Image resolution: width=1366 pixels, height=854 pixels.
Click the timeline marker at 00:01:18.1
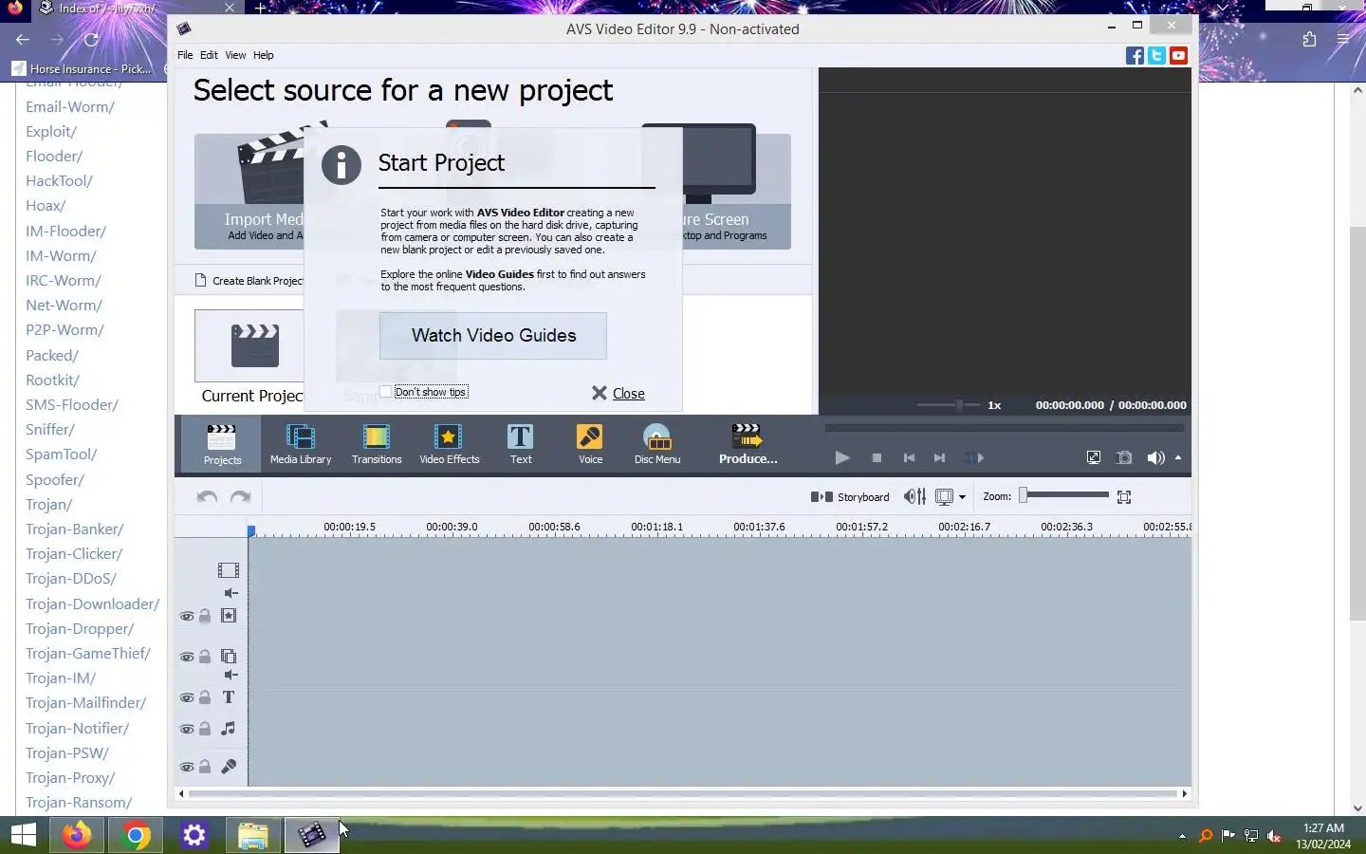pyautogui.click(x=656, y=527)
